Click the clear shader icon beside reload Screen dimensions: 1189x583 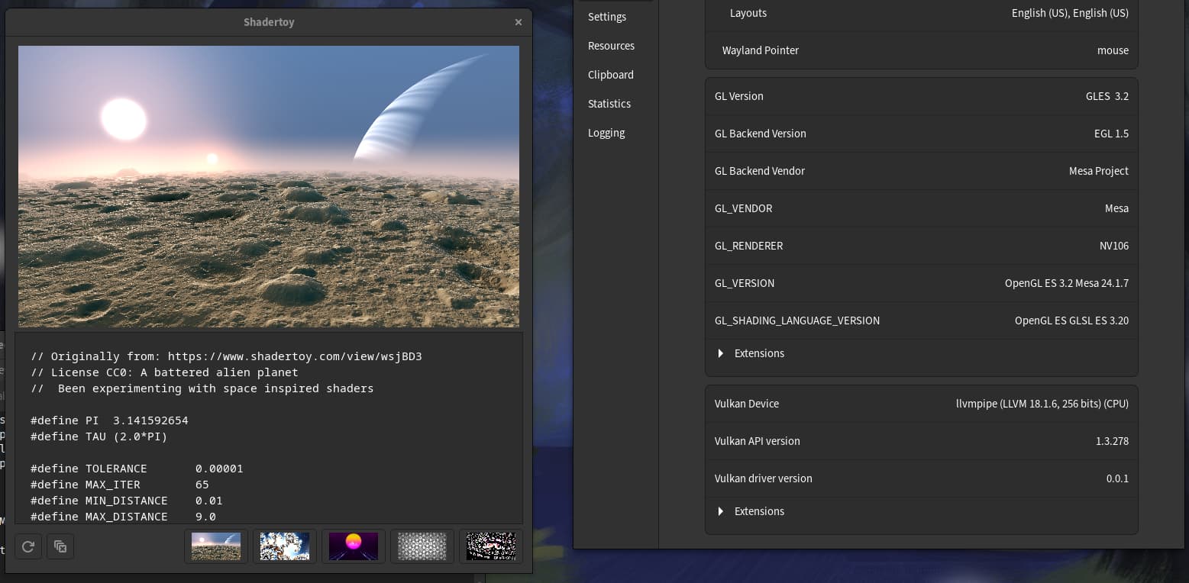60,546
